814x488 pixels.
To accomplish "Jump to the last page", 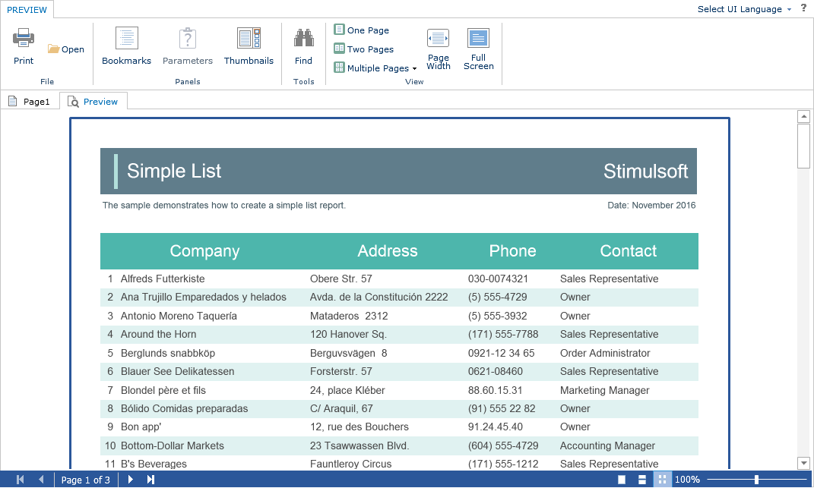I will point(150,480).
